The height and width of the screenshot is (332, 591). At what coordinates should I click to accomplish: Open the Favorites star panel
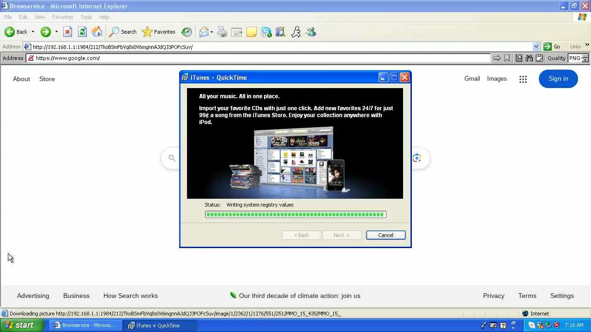click(x=147, y=32)
